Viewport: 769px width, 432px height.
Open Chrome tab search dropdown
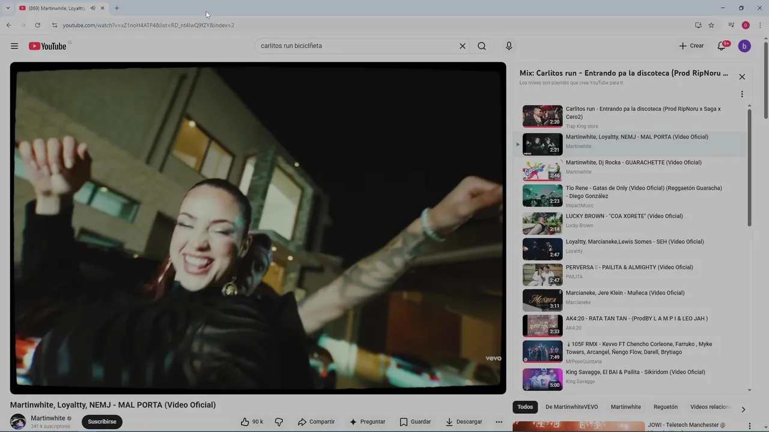8,8
